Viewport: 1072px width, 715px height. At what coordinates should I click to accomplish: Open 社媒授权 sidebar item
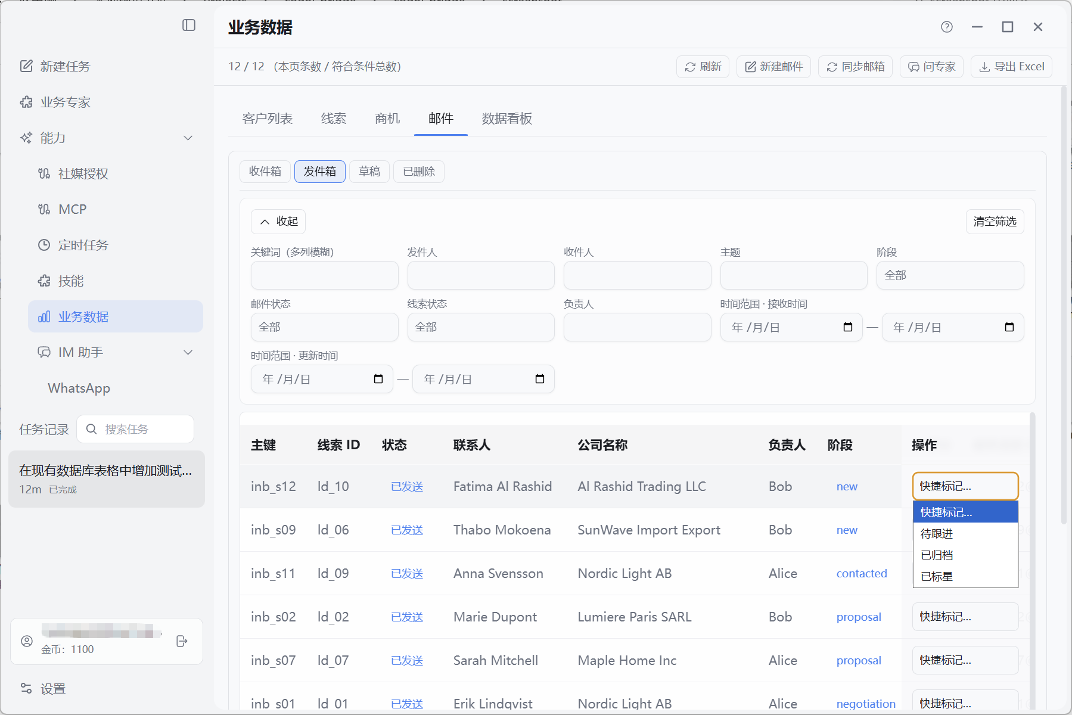coord(116,173)
